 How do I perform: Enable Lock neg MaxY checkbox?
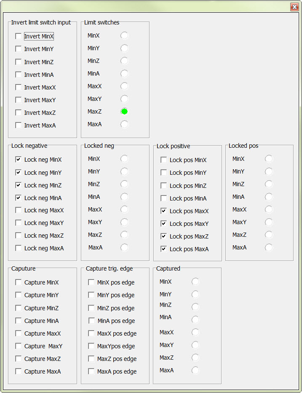tap(19, 222)
